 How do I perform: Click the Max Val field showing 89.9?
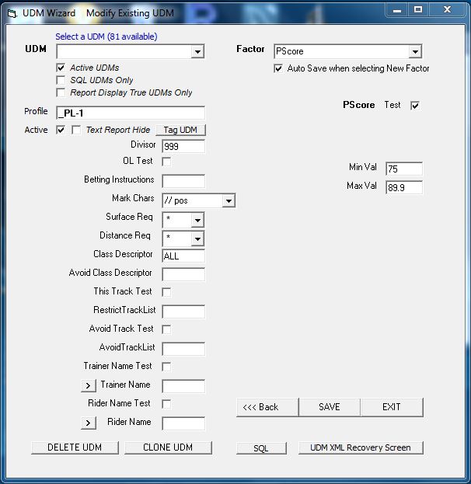point(404,187)
